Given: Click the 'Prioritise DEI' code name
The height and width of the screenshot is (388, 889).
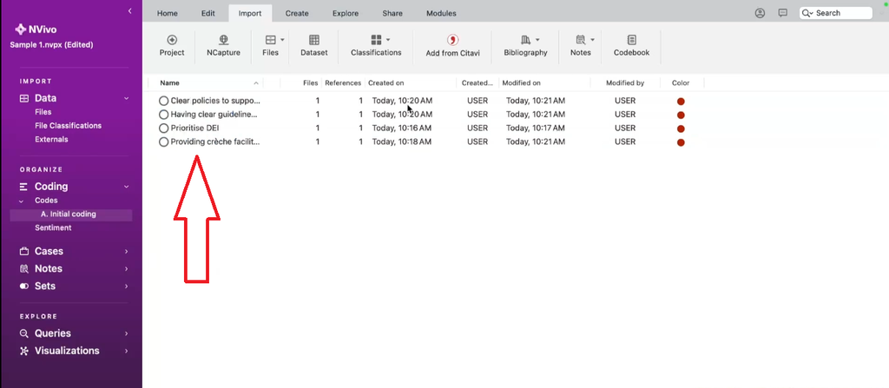Looking at the screenshot, I should pos(194,128).
